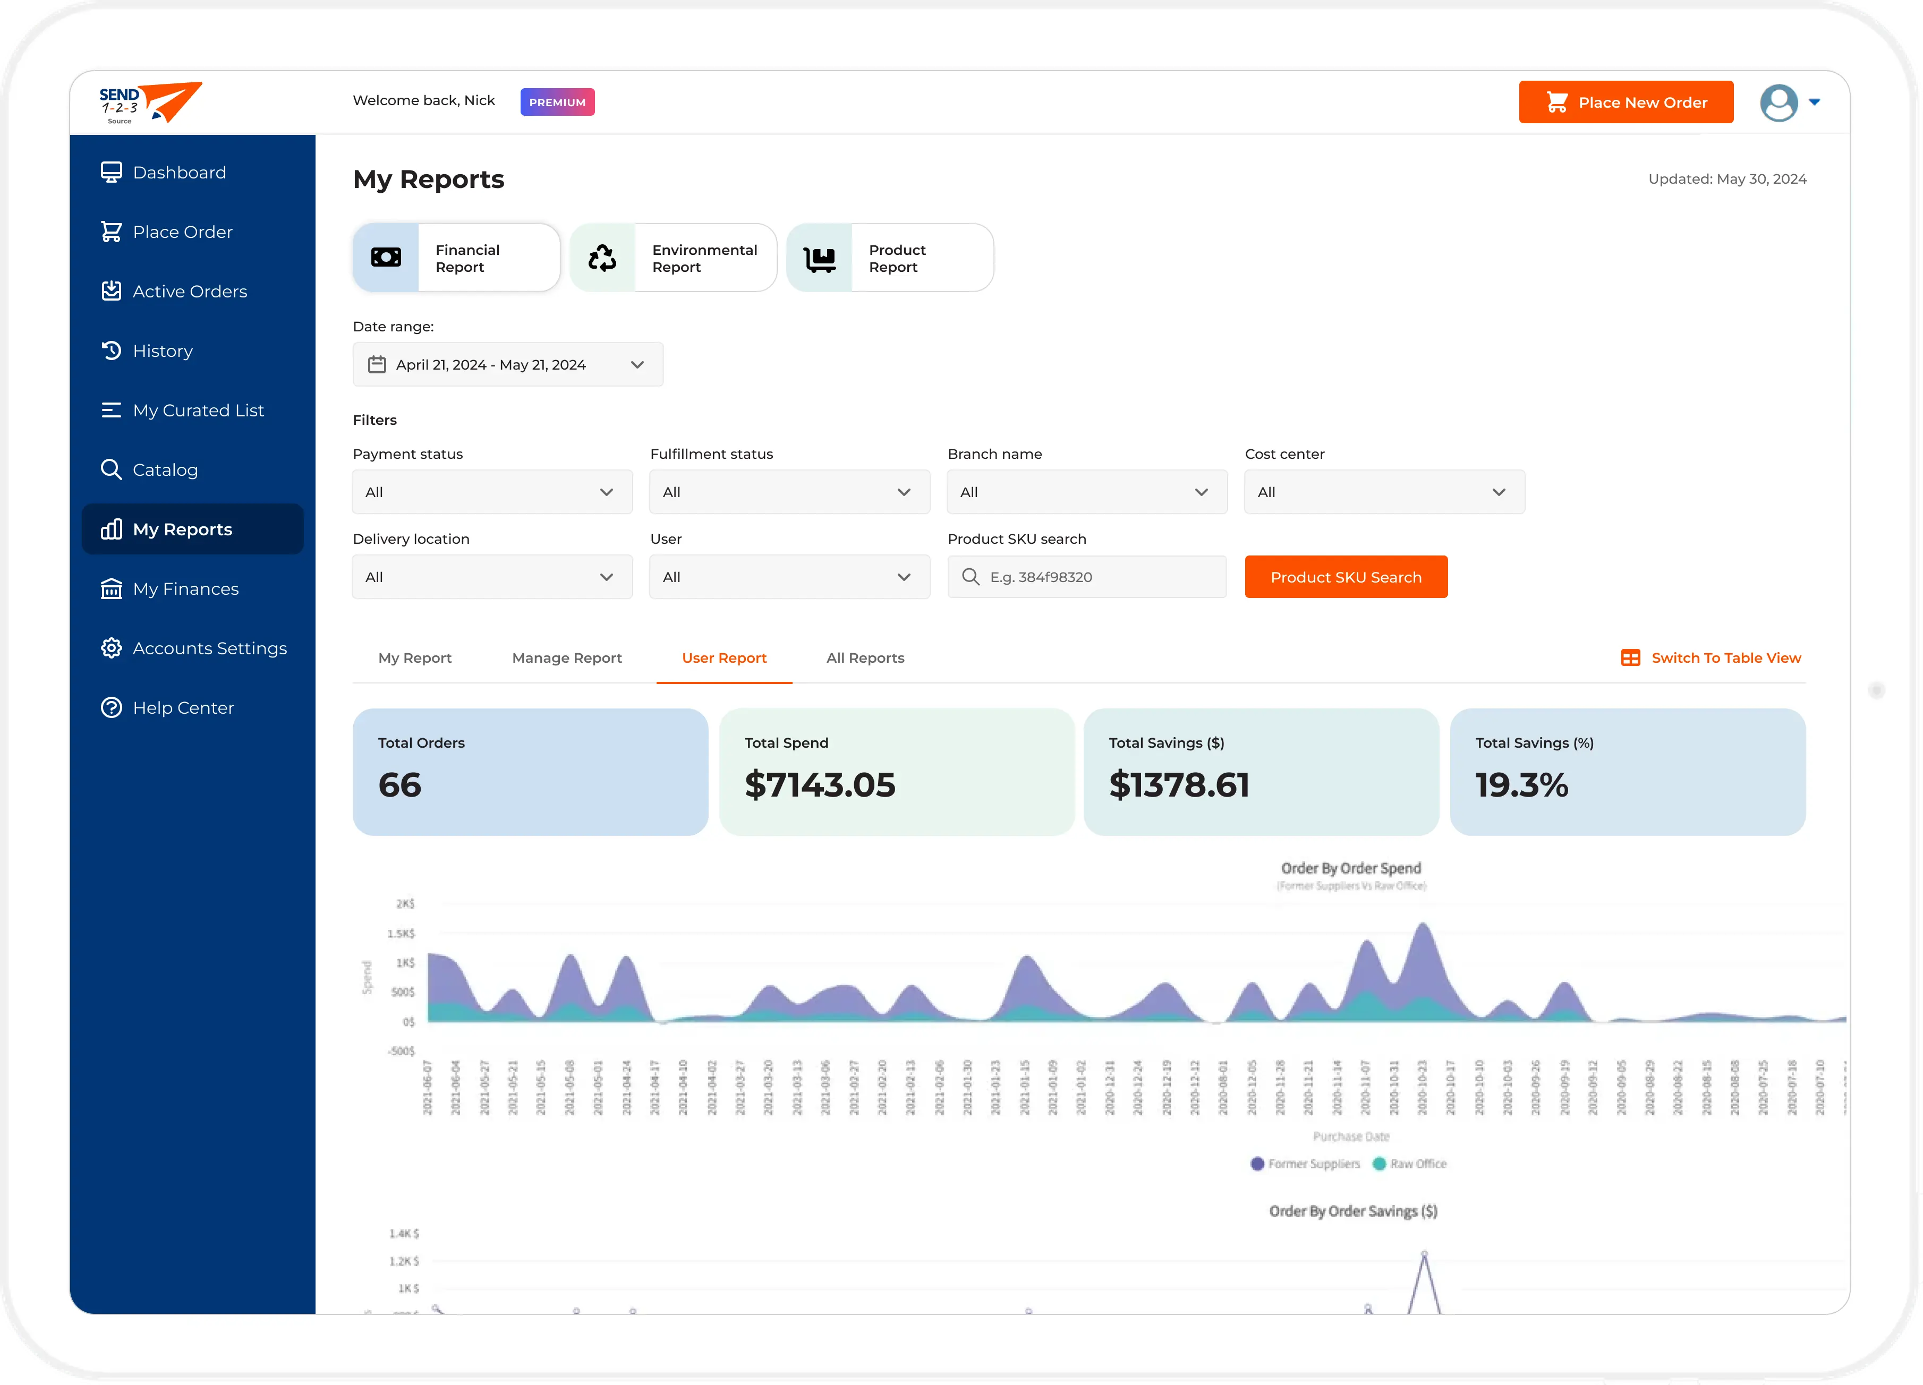Toggle Raw Office legend dot
The image size is (1923, 1385).
coord(1379,1164)
